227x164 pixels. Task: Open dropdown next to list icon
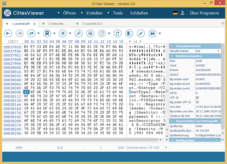point(70,33)
